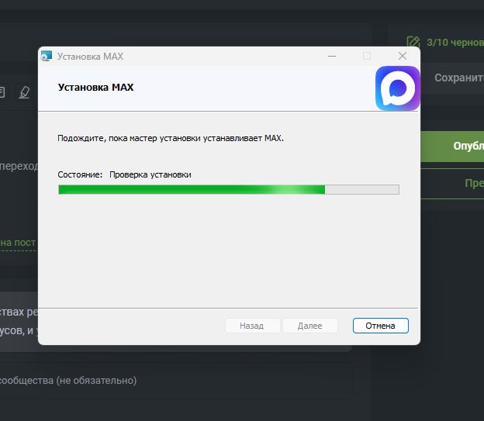Click the drafts pencil icon next to 3/10
This screenshot has height=421, width=484.
(413, 41)
